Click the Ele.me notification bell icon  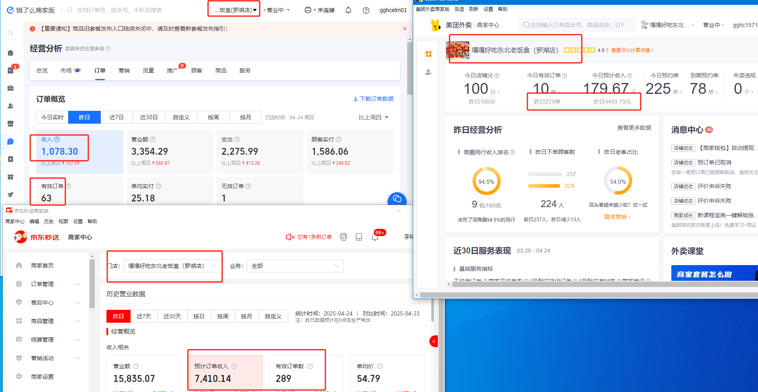click(348, 10)
